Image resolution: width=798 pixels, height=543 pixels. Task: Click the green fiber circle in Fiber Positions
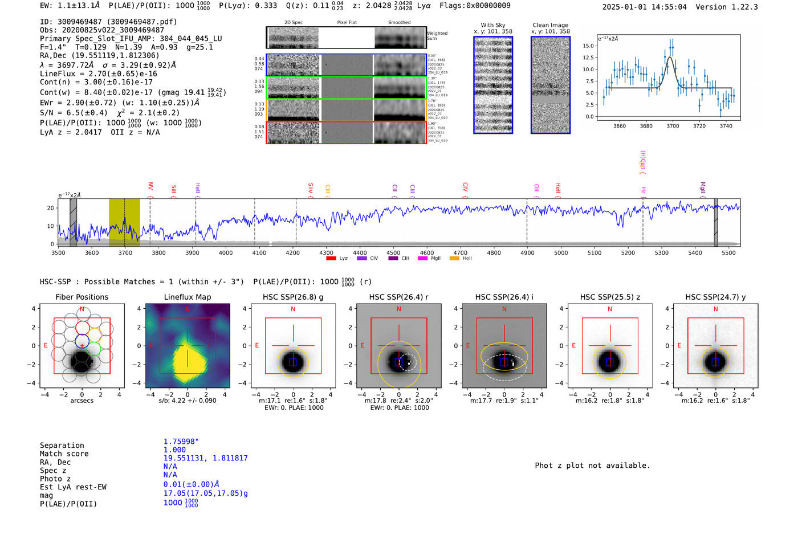[x=94, y=349]
